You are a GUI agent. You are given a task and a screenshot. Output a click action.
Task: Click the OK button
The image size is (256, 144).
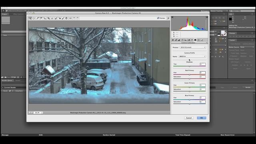[202, 118]
